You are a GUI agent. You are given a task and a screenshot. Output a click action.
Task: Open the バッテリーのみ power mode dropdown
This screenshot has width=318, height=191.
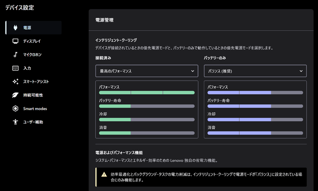255,71
